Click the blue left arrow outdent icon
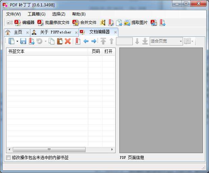 (86, 41)
